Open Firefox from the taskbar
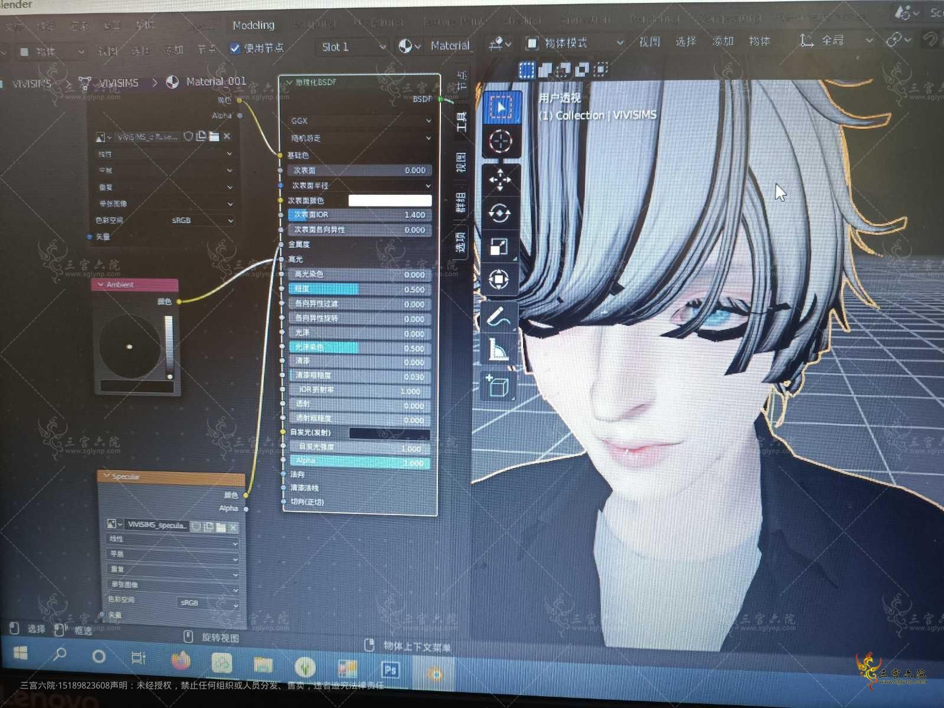944x708 pixels. click(x=181, y=660)
